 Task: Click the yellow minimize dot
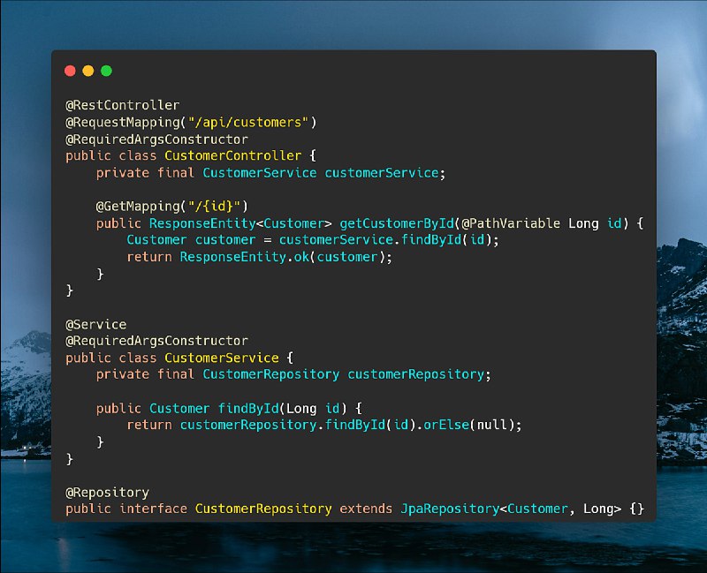(88, 71)
